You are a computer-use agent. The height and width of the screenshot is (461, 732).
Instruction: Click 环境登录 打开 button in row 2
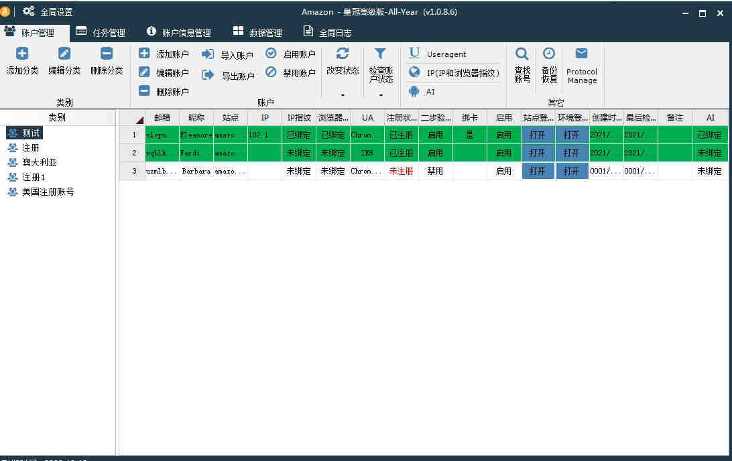572,153
